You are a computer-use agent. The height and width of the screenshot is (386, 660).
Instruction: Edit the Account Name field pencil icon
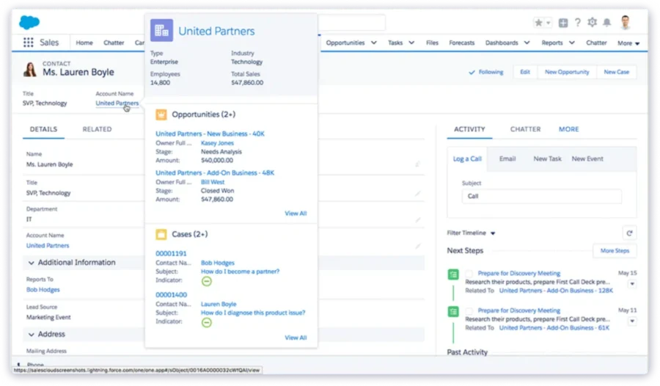(x=417, y=246)
